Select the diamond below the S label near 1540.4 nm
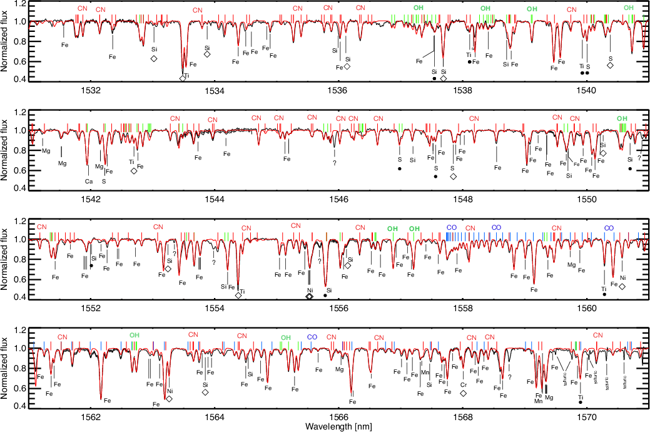This screenshot has width=650, height=432. (x=610, y=65)
